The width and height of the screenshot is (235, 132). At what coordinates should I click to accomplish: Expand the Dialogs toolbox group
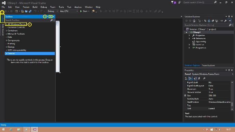coord(6,47)
